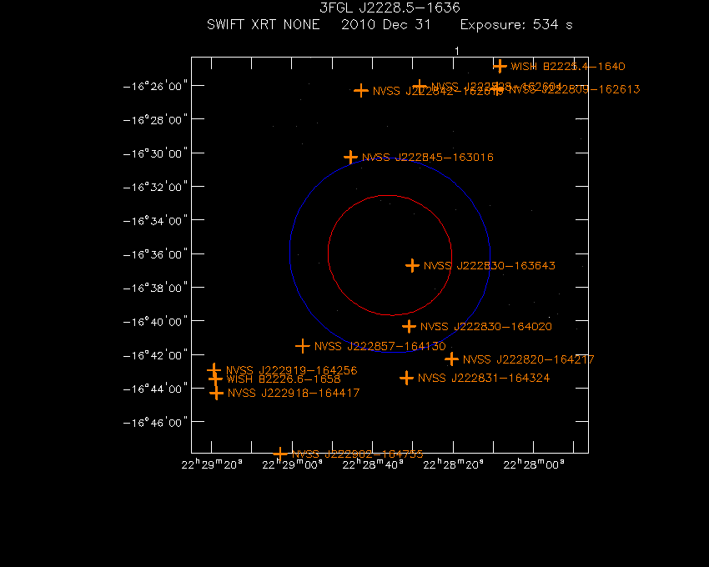Click the declination label -16°26'00"
The width and height of the screenshot is (709, 567).
155,87
